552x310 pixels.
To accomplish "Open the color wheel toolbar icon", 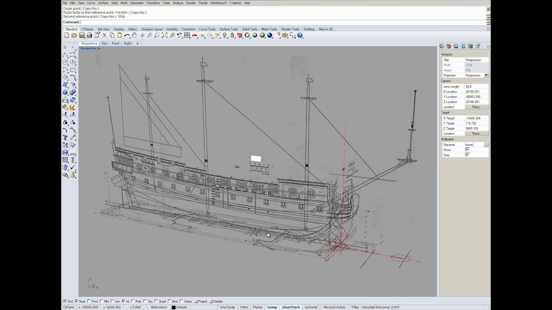I will (247, 35).
